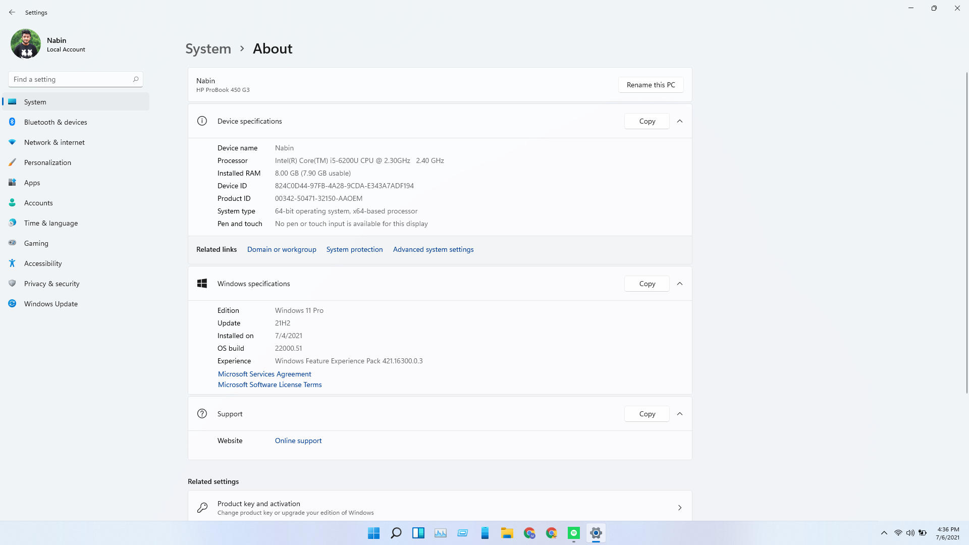The image size is (969, 545).
Task: Open System protection link
Action: pyautogui.click(x=354, y=249)
